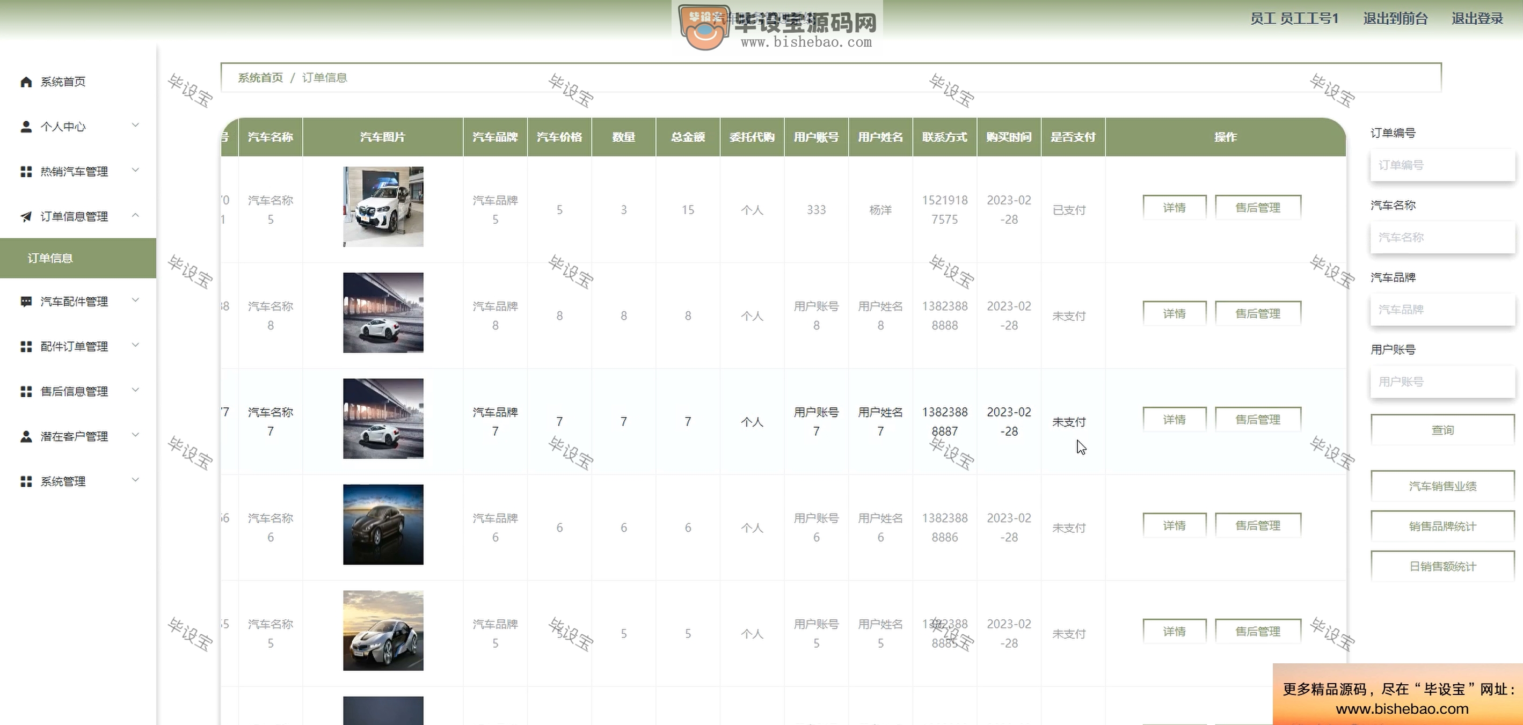This screenshot has height=725, width=1523.
Task: Click 详情 in 用户账号 5 row
Action: [x=1174, y=631]
